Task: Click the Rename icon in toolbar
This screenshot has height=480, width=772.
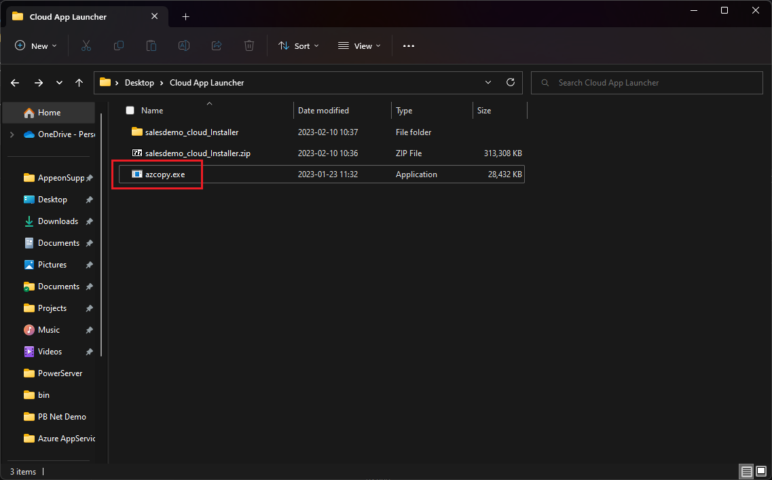Action: [183, 45]
